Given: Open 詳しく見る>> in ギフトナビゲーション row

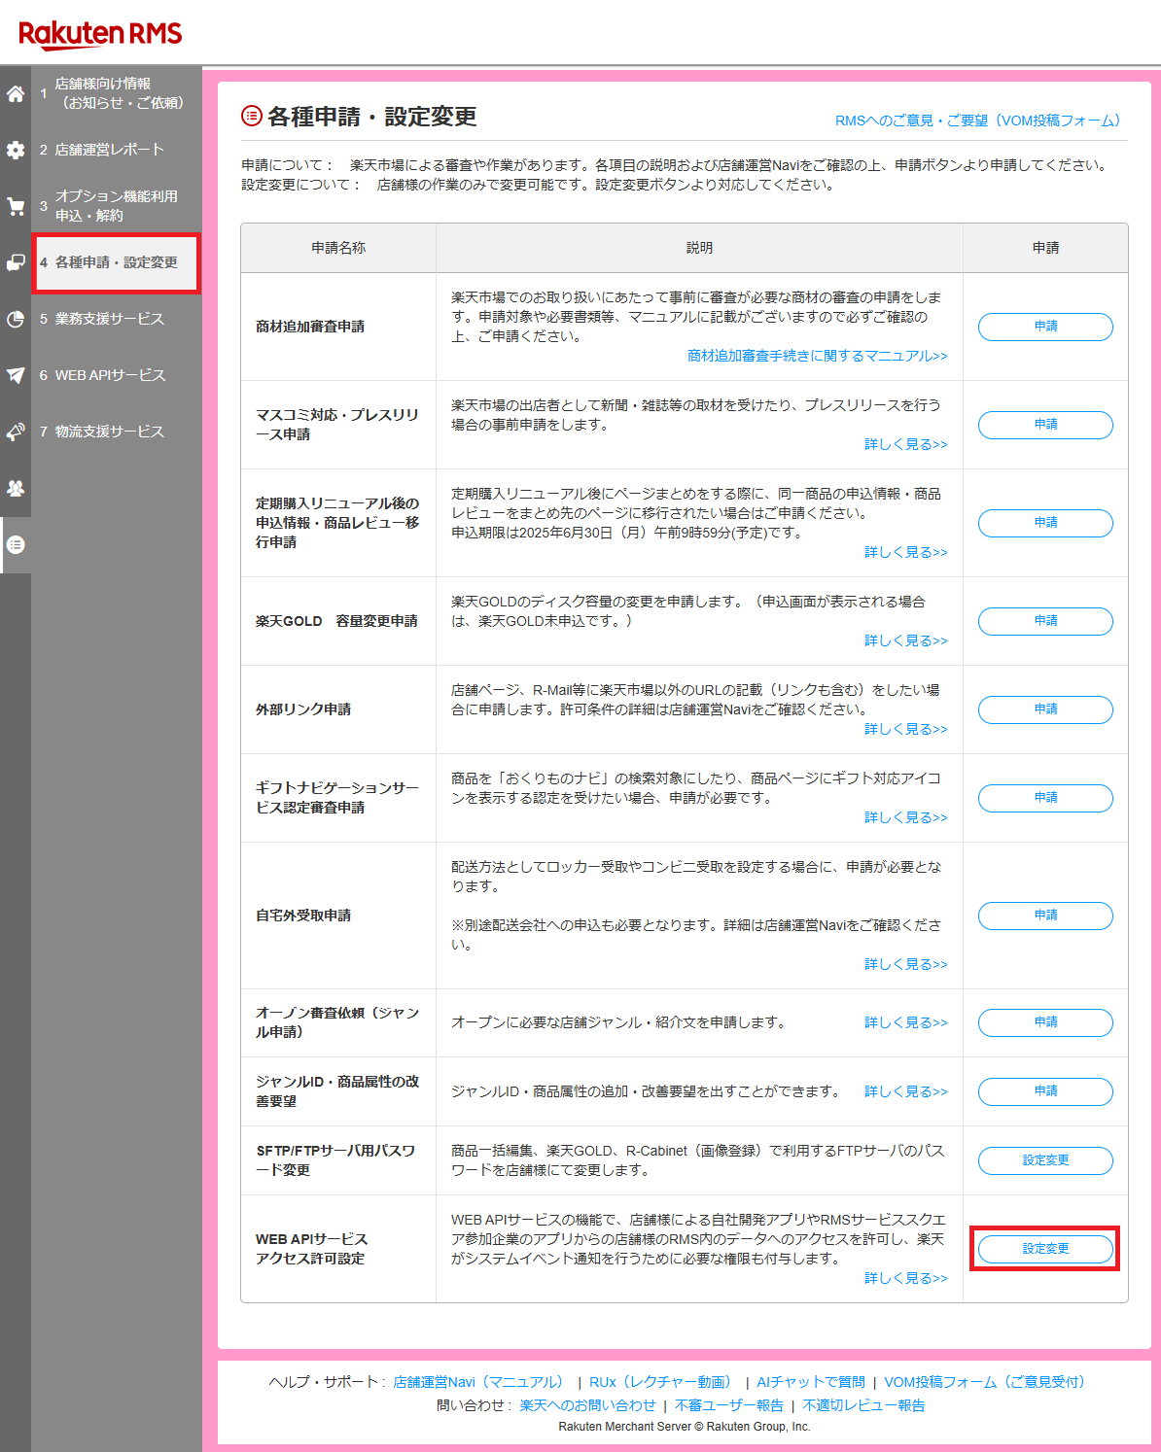Looking at the screenshot, I should (906, 817).
